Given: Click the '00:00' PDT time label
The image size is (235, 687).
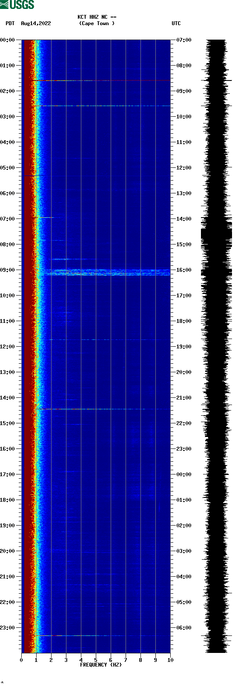Looking at the screenshot, I should (x=7, y=40).
